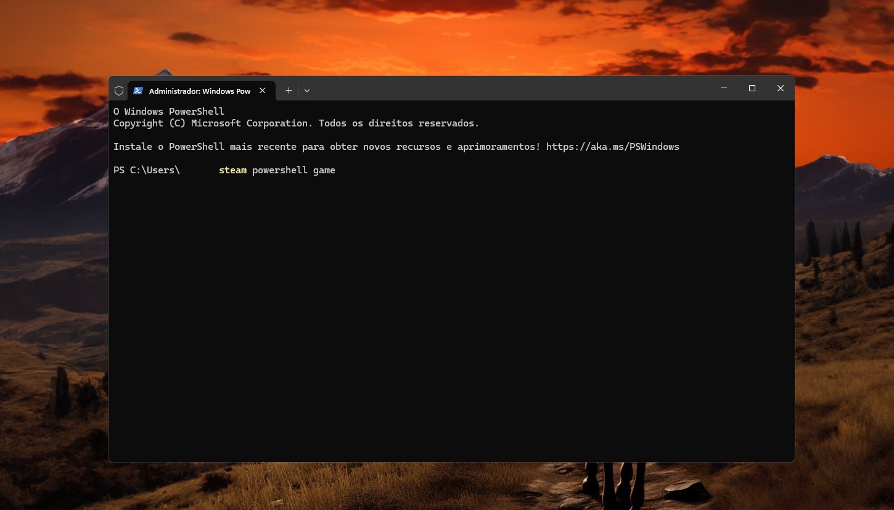Viewport: 894px width, 510px height.
Task: Place cursor after the word game
Action: click(337, 170)
